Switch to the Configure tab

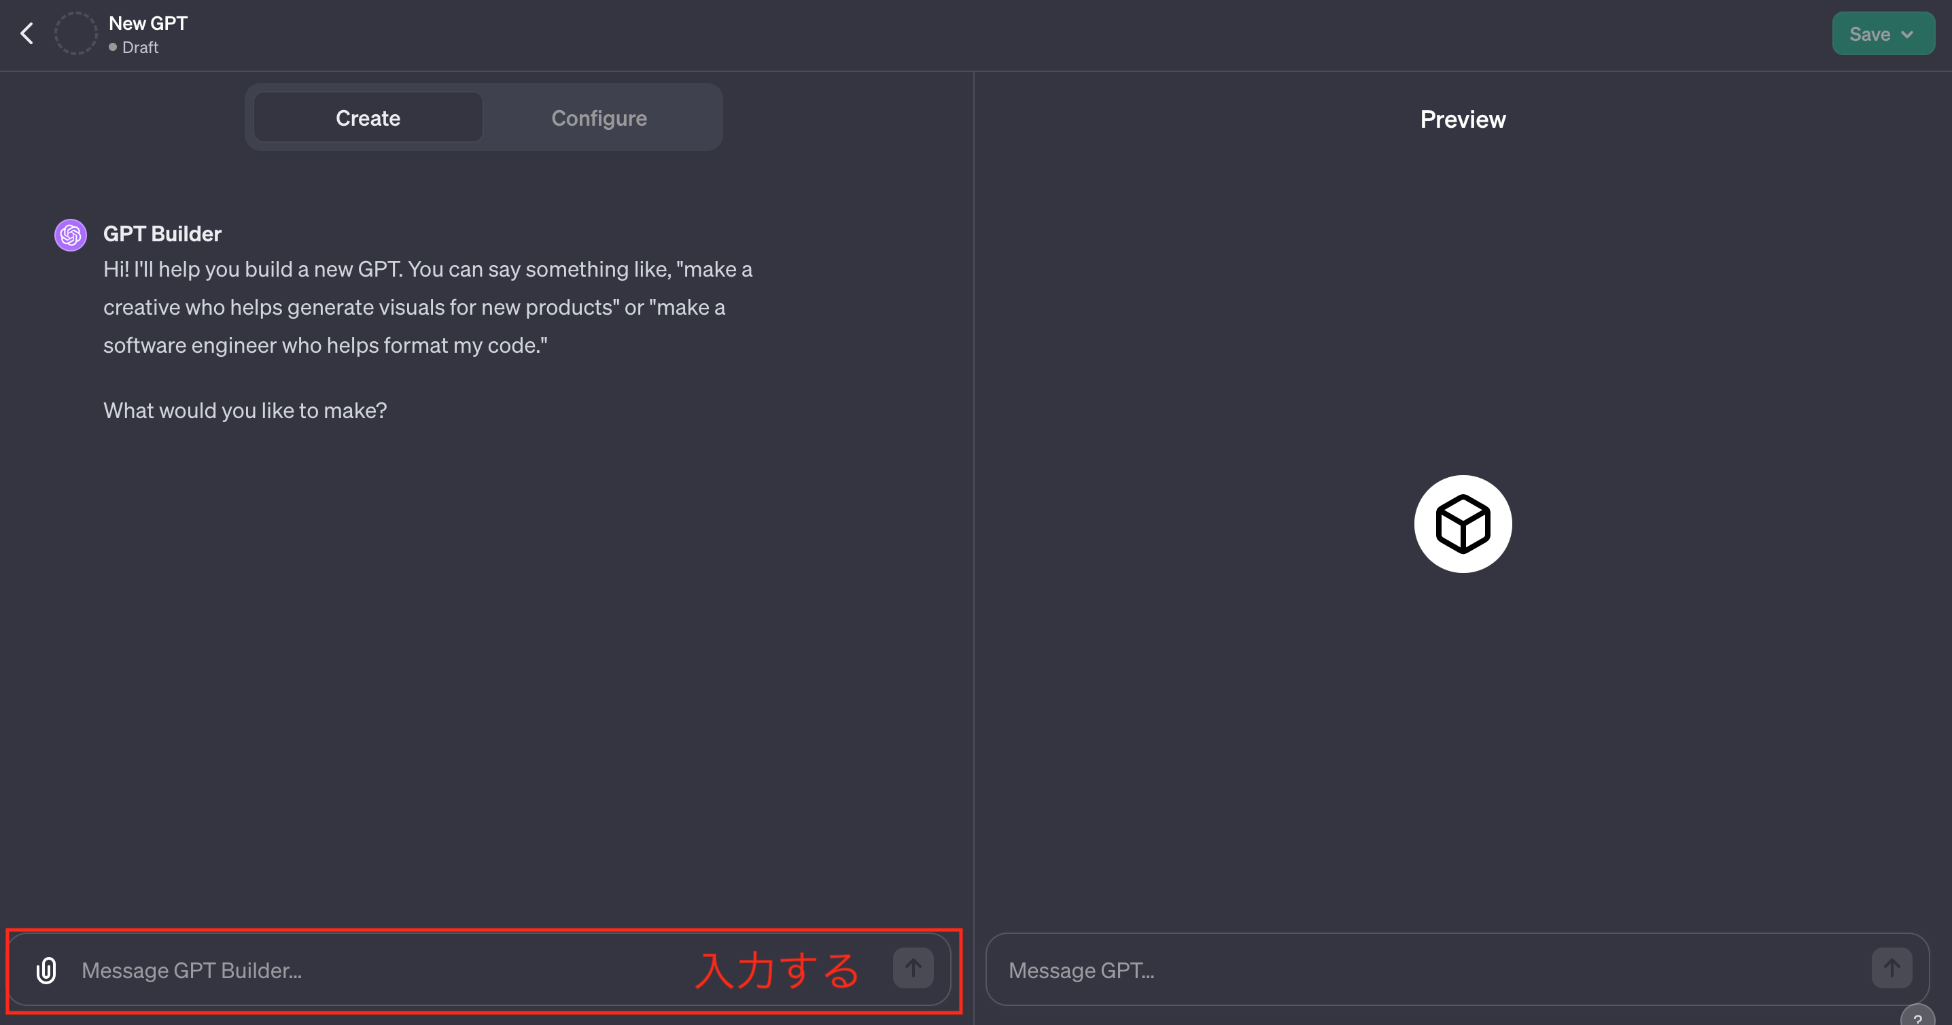click(599, 118)
